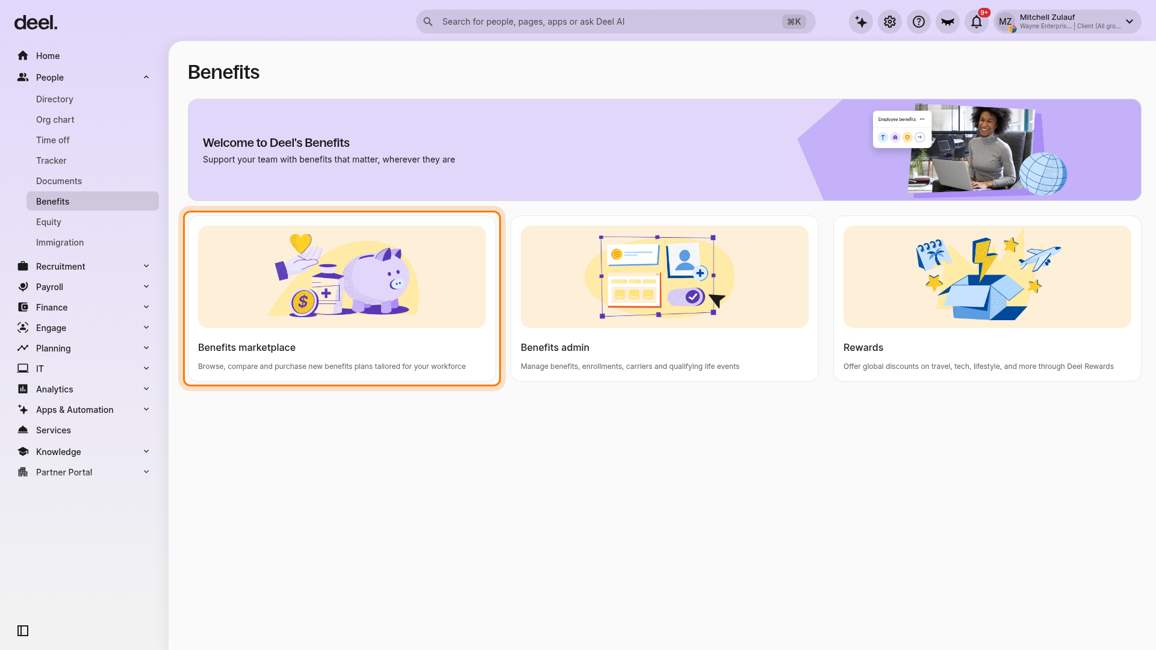Open Documents in sidebar
Viewport: 1156px width, 650px height.
click(x=93, y=181)
